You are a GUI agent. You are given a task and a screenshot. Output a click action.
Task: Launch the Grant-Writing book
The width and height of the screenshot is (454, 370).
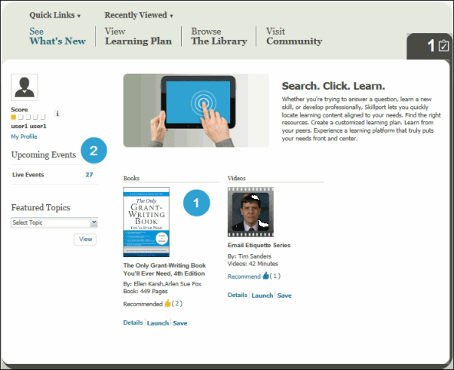158,323
